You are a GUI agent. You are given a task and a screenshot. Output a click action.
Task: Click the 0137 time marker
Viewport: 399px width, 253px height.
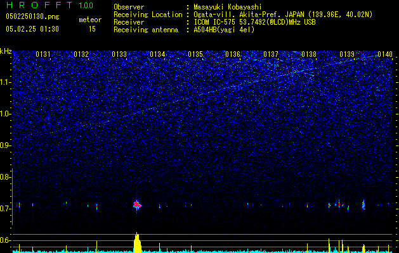(x=271, y=54)
